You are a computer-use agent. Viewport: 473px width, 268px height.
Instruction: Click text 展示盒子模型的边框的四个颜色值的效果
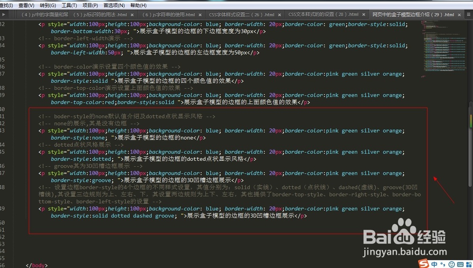click(x=174, y=81)
